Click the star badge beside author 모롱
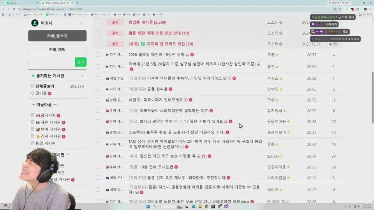This screenshot has width=374, height=210. [x=277, y=55]
